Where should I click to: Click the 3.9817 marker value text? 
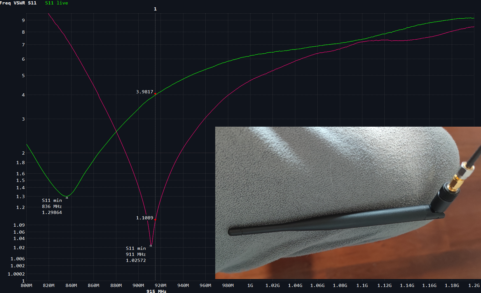point(144,92)
